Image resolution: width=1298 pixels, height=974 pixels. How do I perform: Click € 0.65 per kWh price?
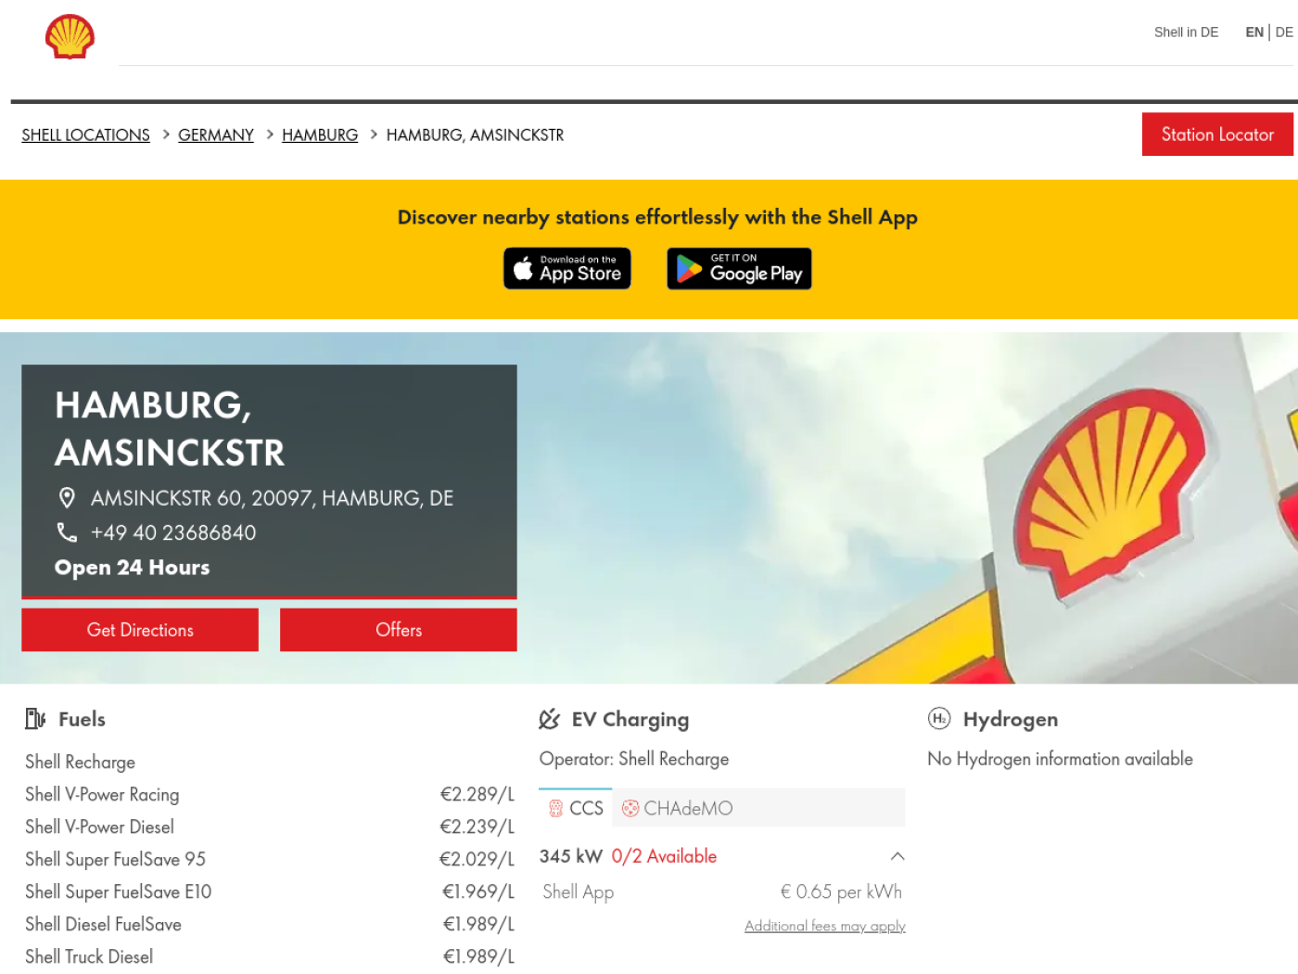point(841,892)
